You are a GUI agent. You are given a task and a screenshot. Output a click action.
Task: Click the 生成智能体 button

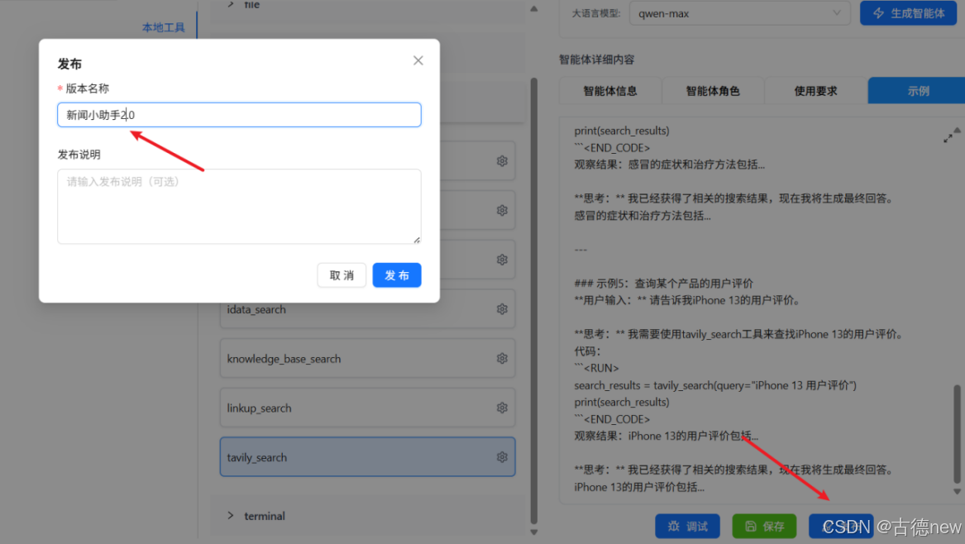pyautogui.click(x=909, y=13)
